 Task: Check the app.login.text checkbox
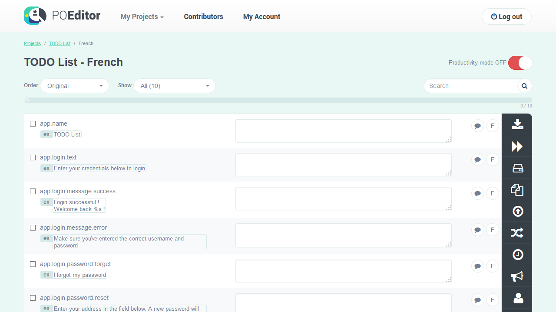pyautogui.click(x=33, y=157)
